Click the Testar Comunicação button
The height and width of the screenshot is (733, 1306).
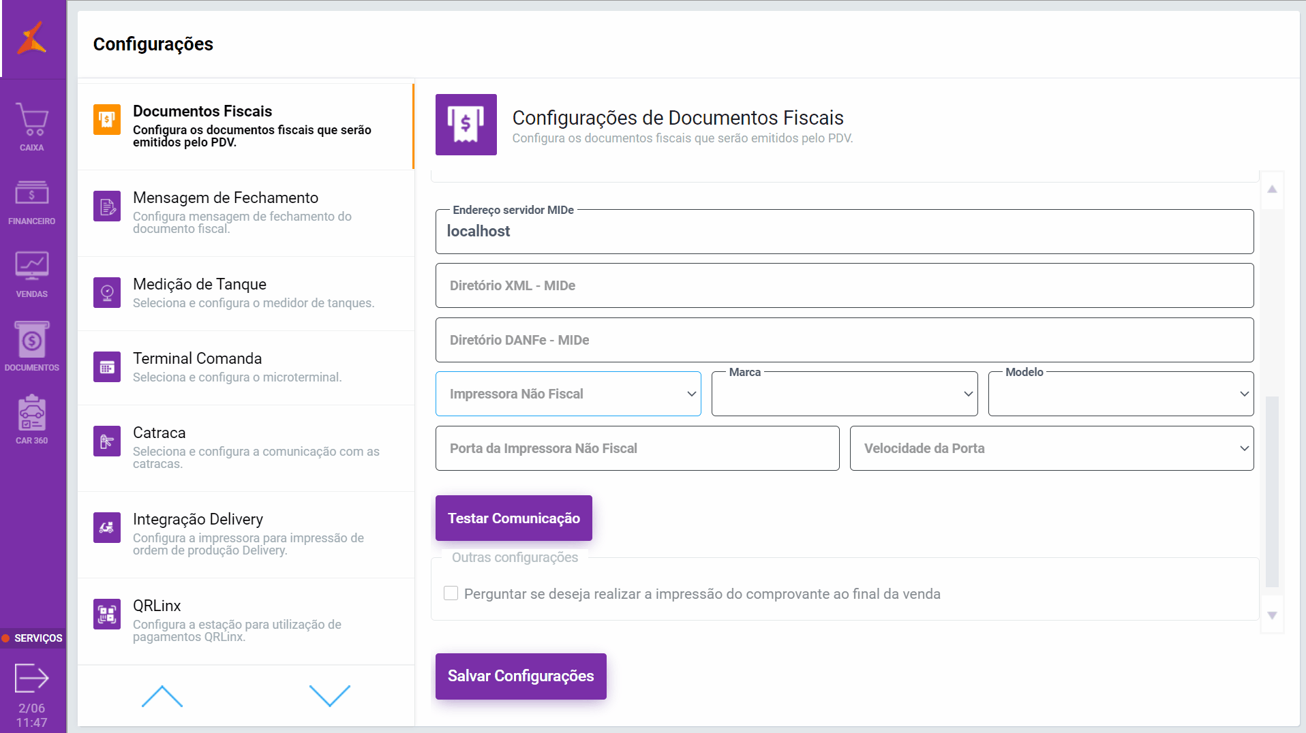513,518
